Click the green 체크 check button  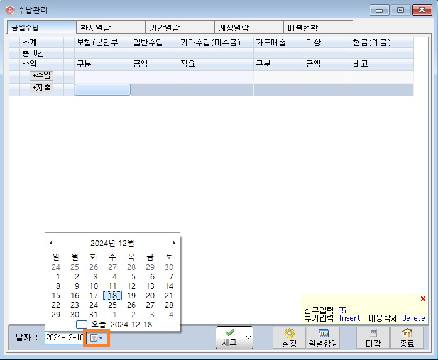229,337
